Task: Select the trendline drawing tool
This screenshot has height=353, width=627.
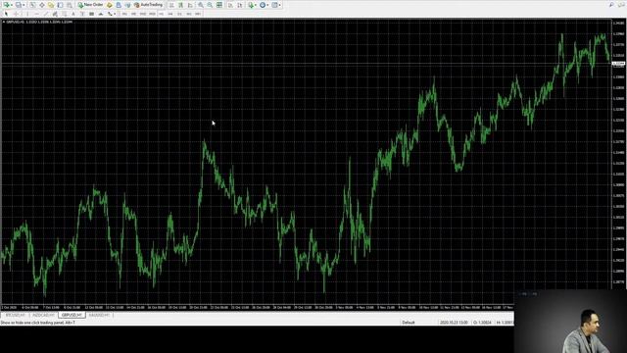Action: click(46, 14)
